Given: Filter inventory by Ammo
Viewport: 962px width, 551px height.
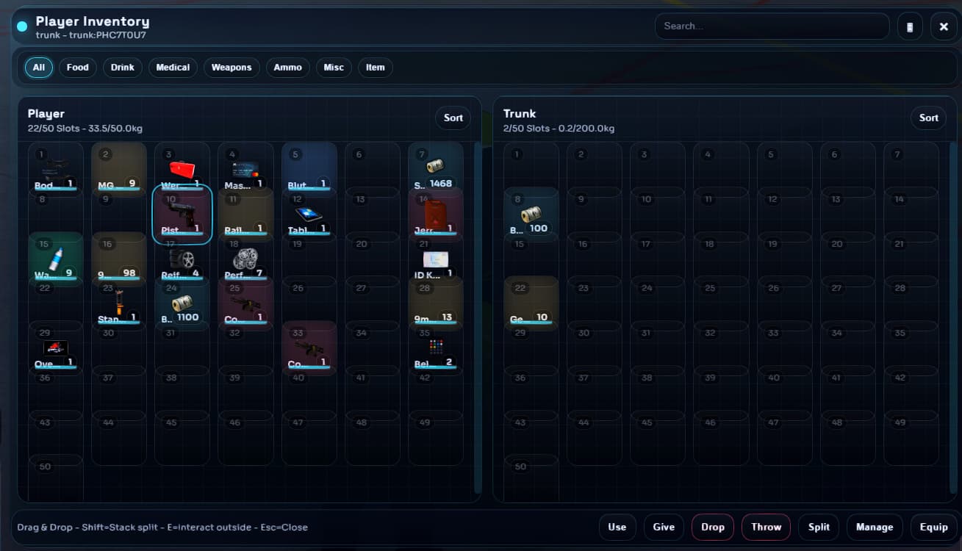Looking at the screenshot, I should 288,68.
